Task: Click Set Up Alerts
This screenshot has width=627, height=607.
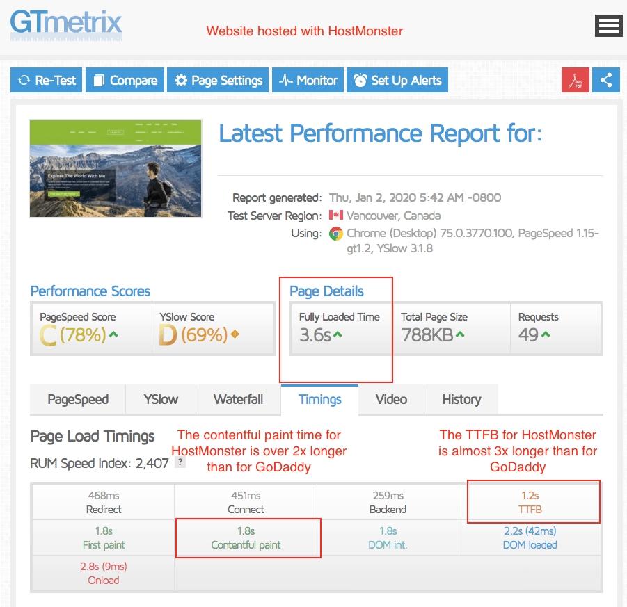Action: [x=397, y=80]
